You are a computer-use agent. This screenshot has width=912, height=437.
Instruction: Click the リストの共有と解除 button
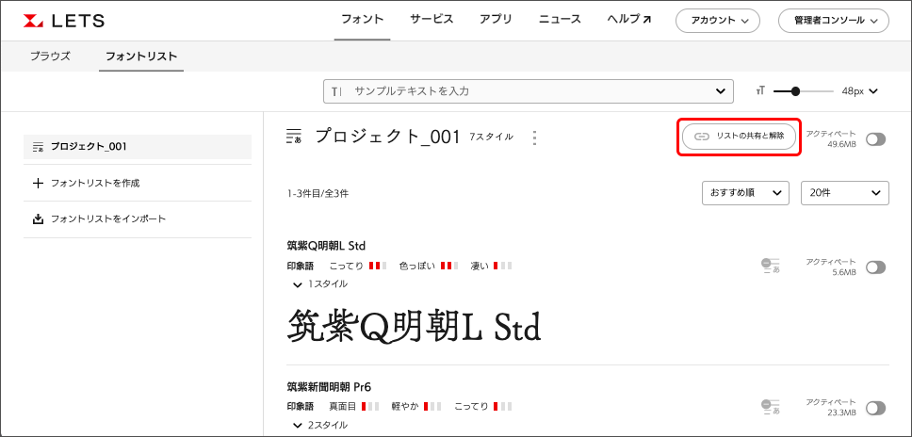pos(740,137)
